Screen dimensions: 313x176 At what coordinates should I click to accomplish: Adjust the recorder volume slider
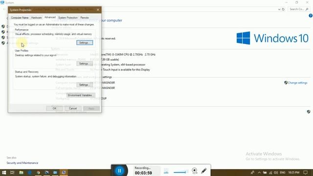pyautogui.click(x=181, y=172)
